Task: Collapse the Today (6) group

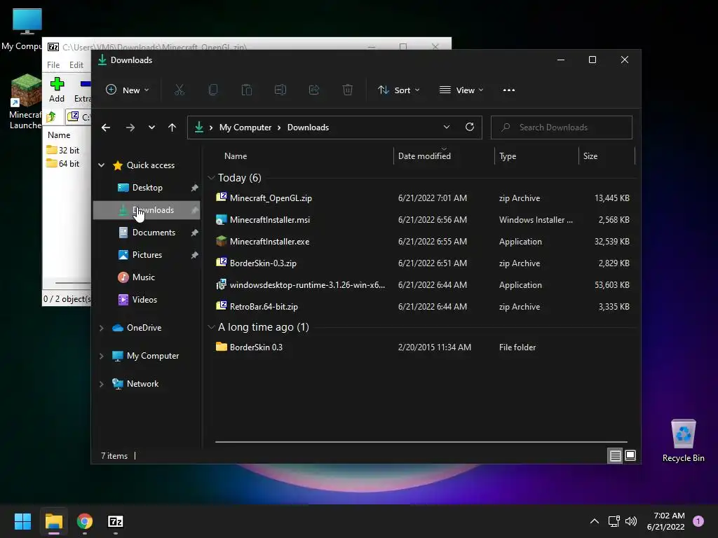Action: [x=211, y=177]
